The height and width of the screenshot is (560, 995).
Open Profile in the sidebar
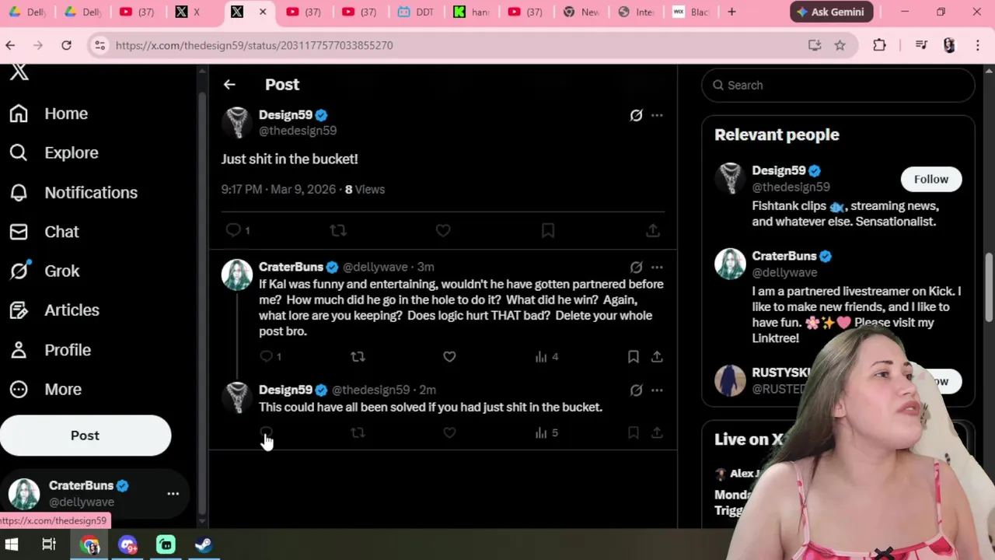point(50,350)
